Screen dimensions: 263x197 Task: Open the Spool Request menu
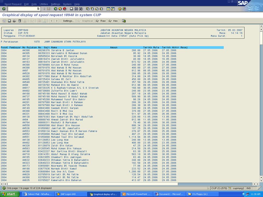[x=13, y=4]
